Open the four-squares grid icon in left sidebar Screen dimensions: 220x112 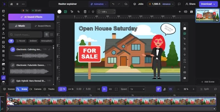(3, 51)
